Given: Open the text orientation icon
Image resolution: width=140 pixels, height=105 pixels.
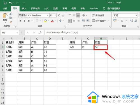Looking at the screenshot, I should click(x=84, y=15).
